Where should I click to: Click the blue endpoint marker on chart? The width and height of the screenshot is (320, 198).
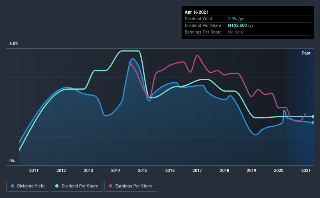point(313,122)
